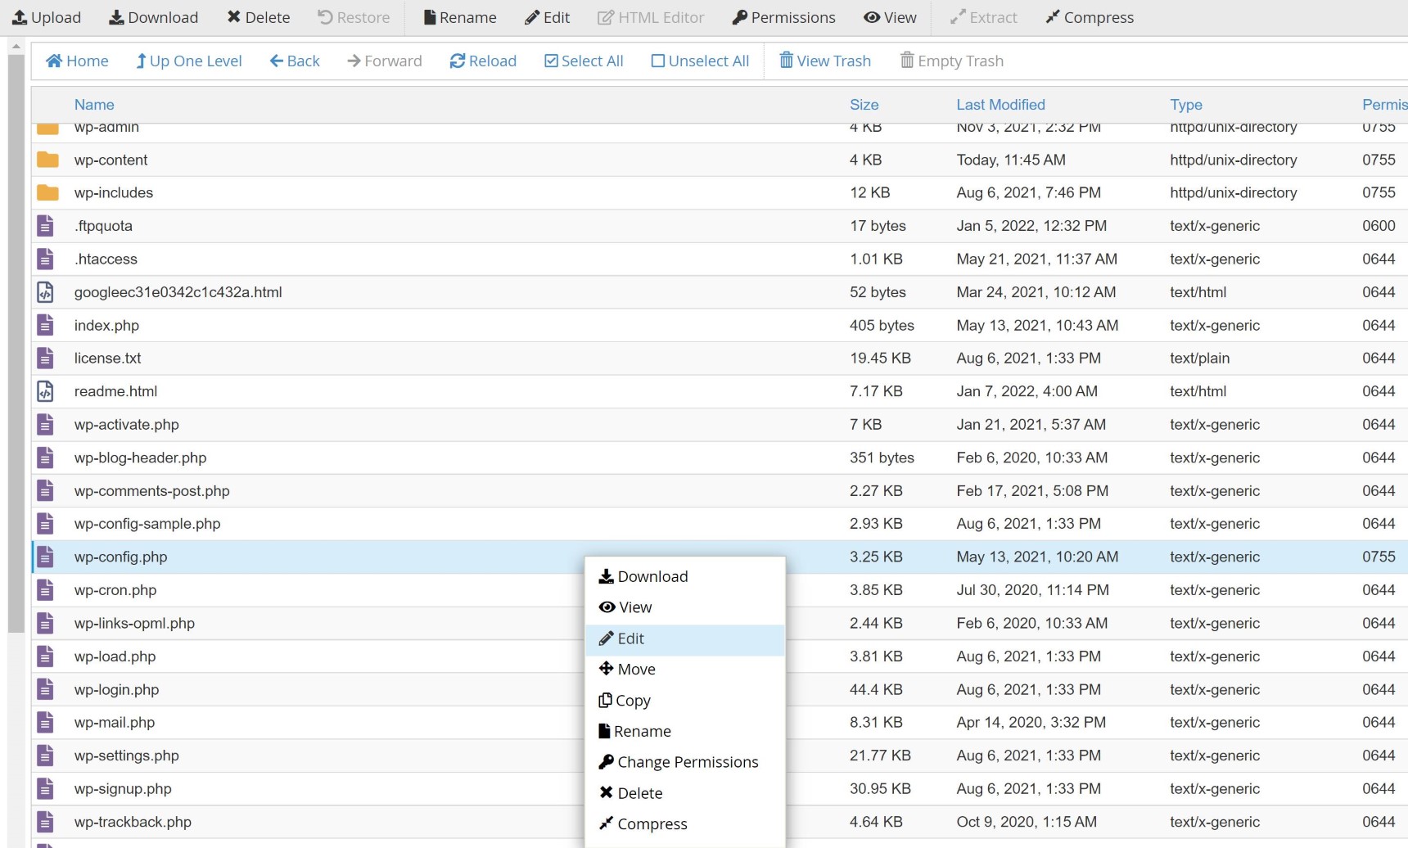Click Edit in the top toolbar

coord(548,17)
